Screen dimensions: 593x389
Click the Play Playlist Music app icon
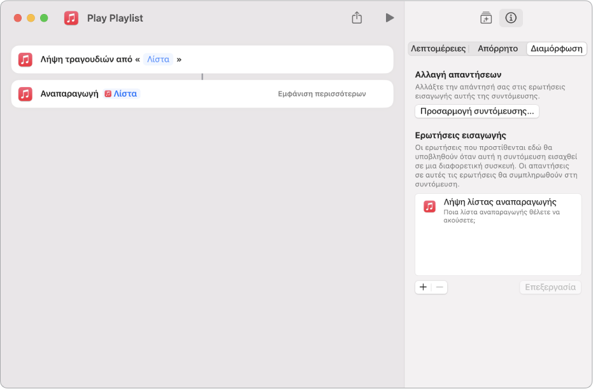pyautogui.click(x=71, y=18)
